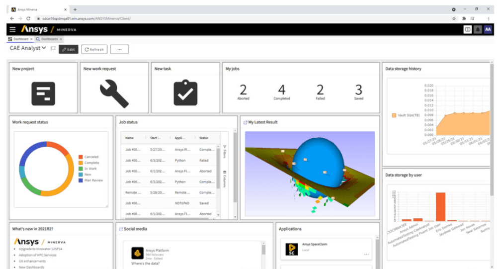Open the browser extensions puzzle icon
Screen dimensions: 497x269
(464, 18)
